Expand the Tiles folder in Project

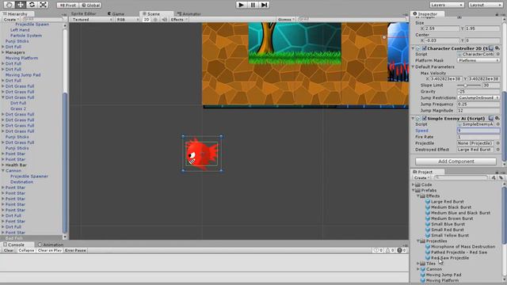pyautogui.click(x=418, y=264)
